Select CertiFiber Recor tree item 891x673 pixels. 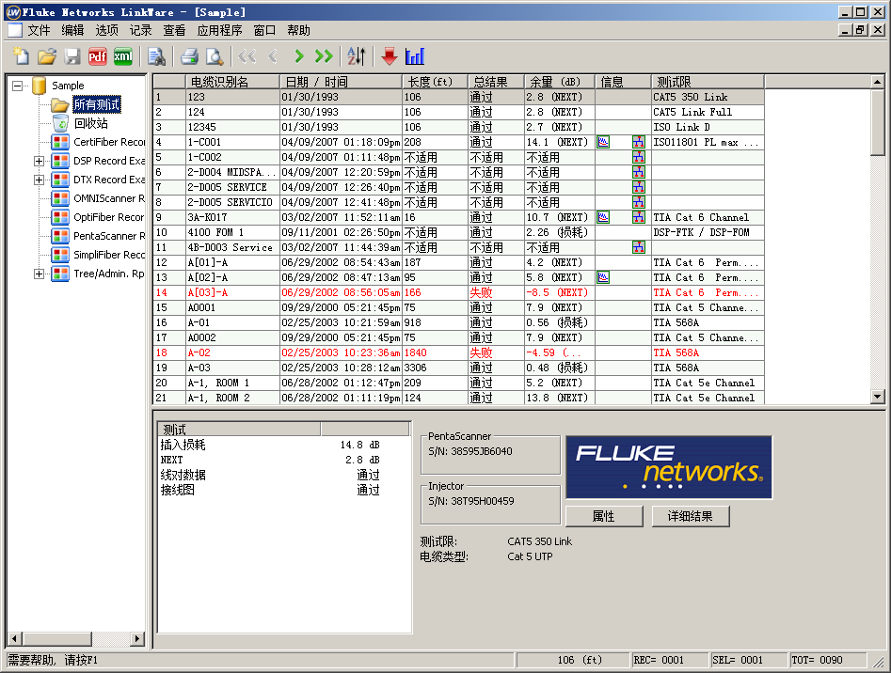(x=108, y=142)
